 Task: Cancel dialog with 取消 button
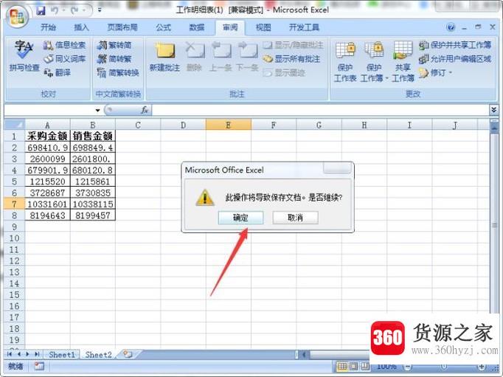click(295, 218)
